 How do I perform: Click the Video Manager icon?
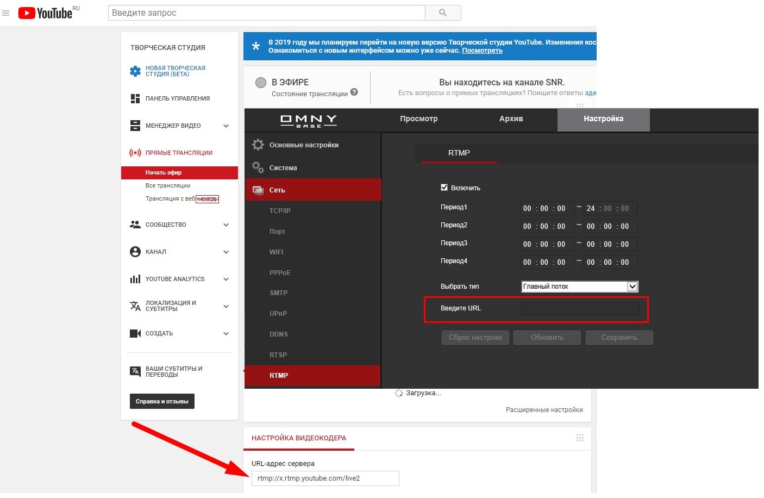135,126
